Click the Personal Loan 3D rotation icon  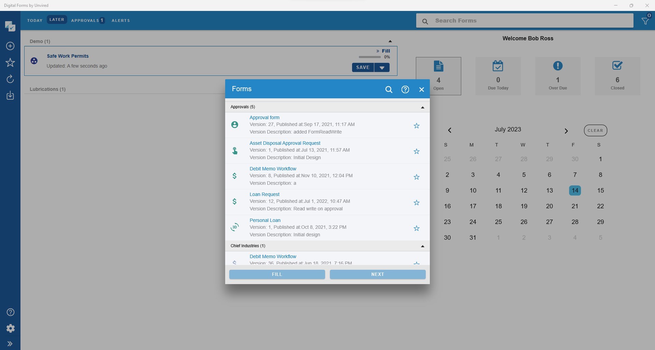235,227
